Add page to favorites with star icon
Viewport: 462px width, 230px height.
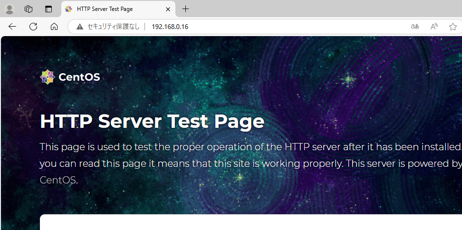click(x=453, y=27)
